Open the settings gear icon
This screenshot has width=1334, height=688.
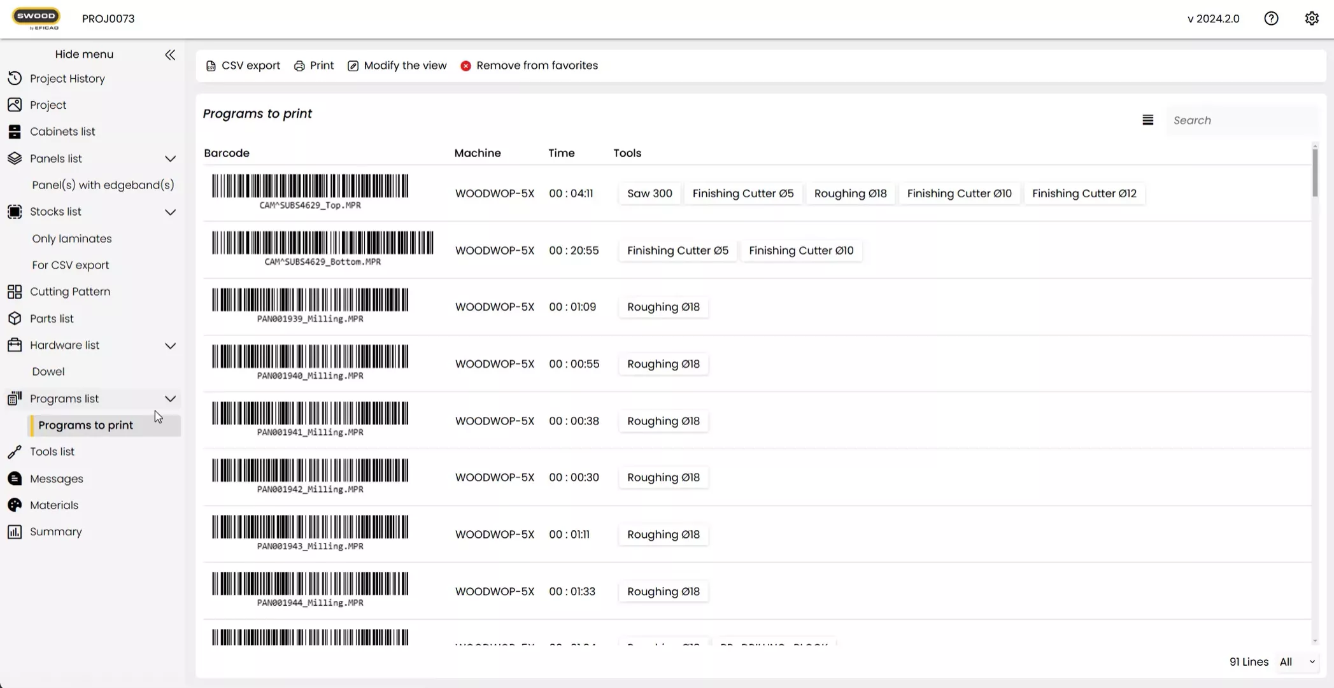pos(1312,18)
